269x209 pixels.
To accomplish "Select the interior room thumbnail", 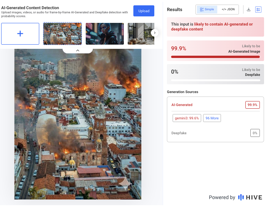I will point(139,34).
